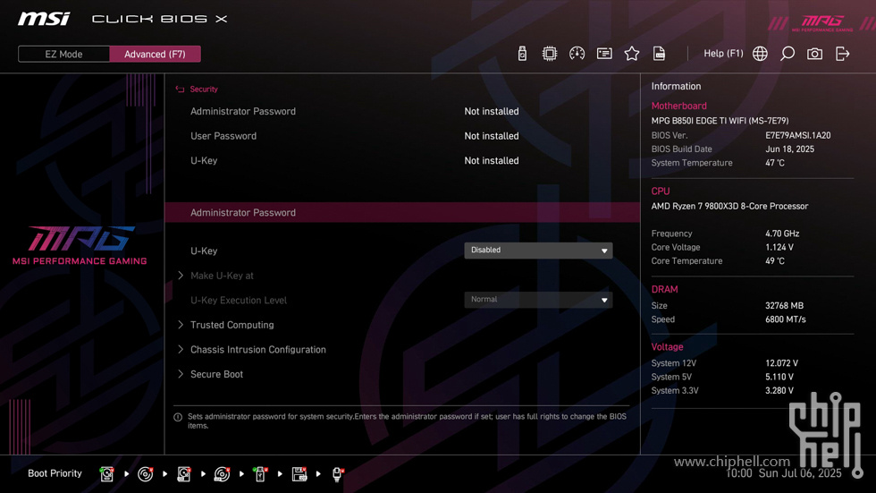Screen dimensions: 876x493
Task: Click the Administrator Password Not installed value
Action: (x=491, y=111)
